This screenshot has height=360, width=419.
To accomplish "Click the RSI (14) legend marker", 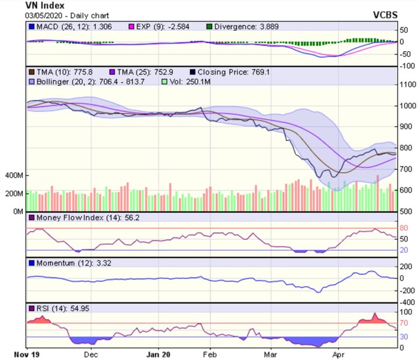I will (30, 308).
